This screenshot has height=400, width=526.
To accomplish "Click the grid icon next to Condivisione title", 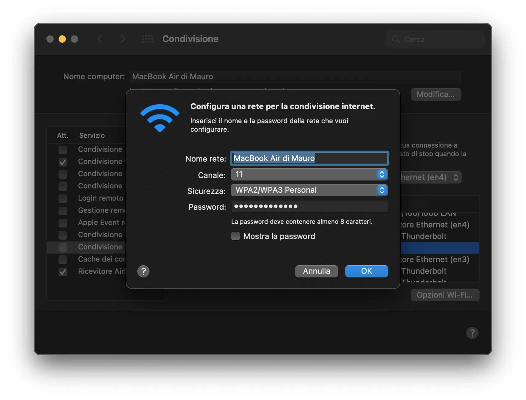I will [x=147, y=39].
